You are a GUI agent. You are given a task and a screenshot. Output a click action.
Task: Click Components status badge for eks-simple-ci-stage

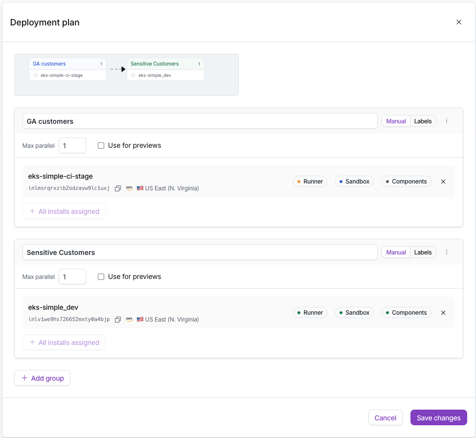point(406,182)
